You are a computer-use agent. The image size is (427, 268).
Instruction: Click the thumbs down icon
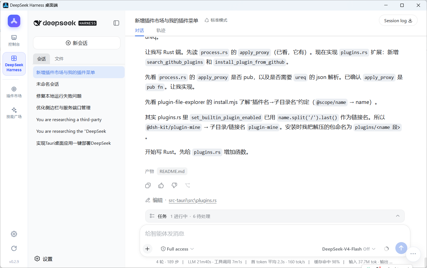[x=174, y=185]
